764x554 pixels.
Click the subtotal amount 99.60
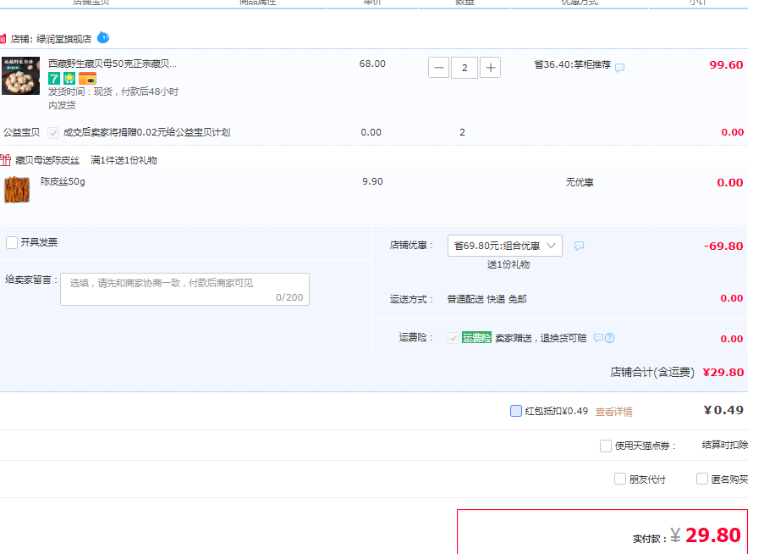tap(726, 65)
